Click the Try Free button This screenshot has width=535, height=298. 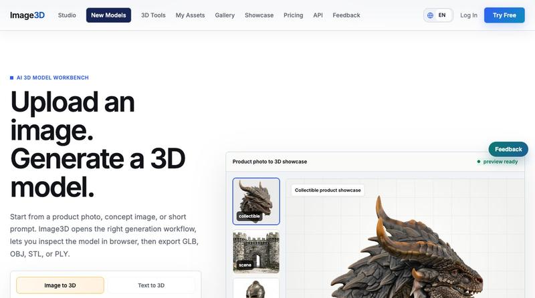click(504, 15)
